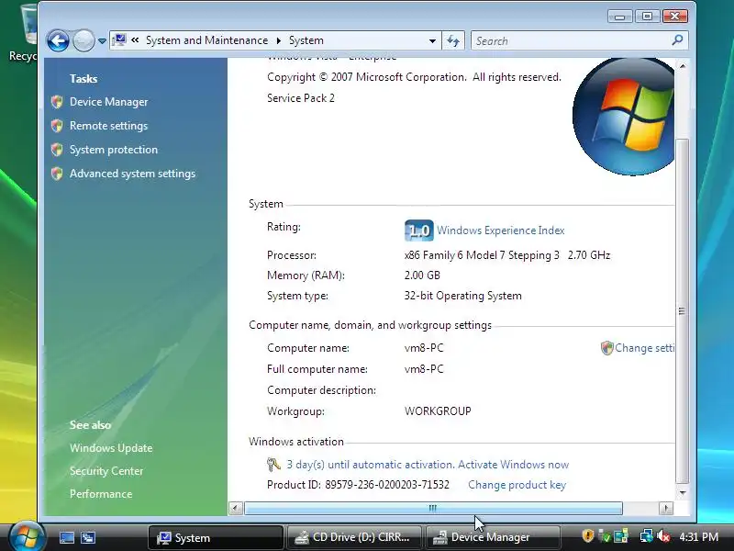Image resolution: width=734 pixels, height=551 pixels.
Task: Click the '32-bit Operating System' value
Action: point(462,296)
